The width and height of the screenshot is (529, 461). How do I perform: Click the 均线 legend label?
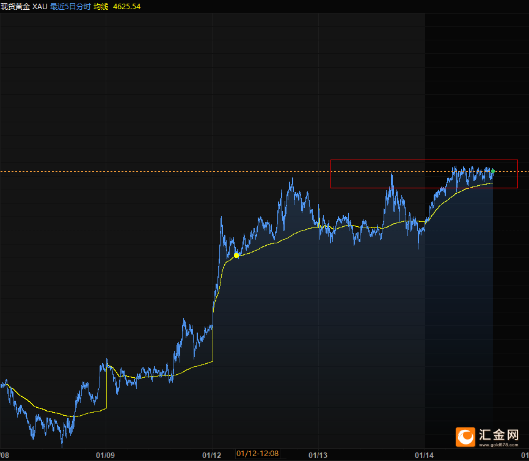(101, 6)
